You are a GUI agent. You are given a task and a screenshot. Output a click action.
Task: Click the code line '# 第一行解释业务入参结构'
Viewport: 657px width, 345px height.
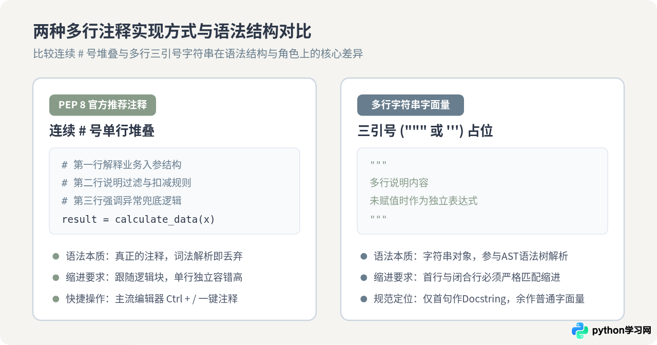[122, 165]
